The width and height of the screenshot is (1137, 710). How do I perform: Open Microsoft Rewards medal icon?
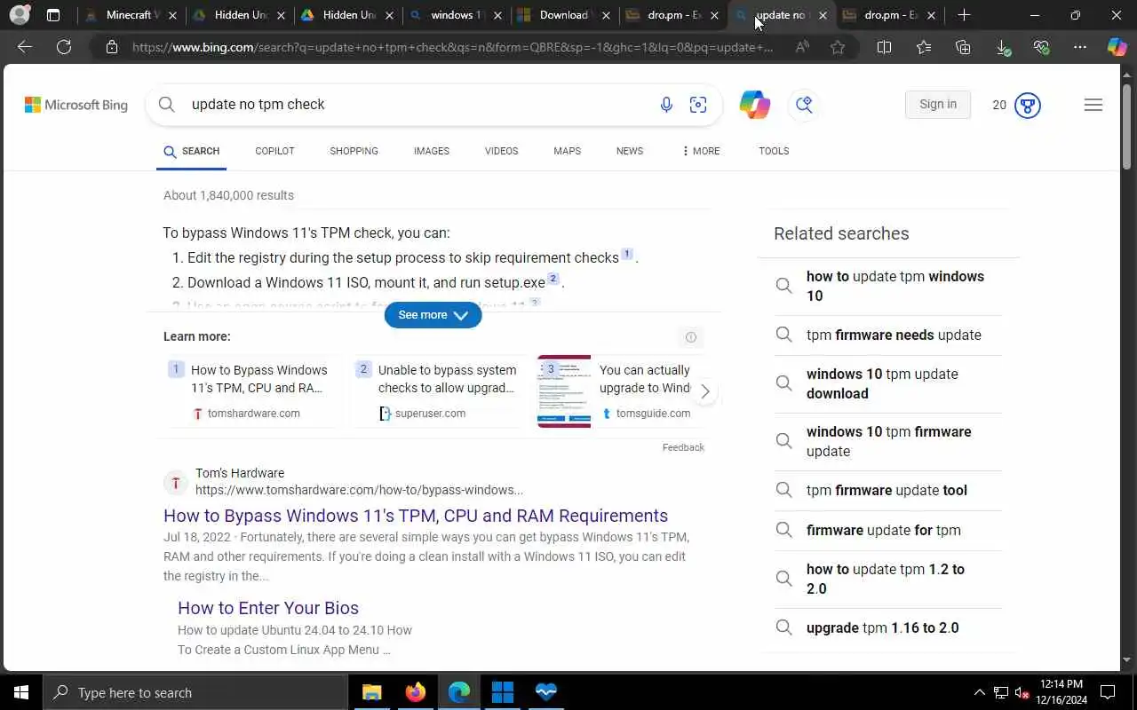(x=1028, y=105)
